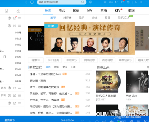Filter new songs by 韩国
The width and height of the screenshot is (149, 122).
65,67
